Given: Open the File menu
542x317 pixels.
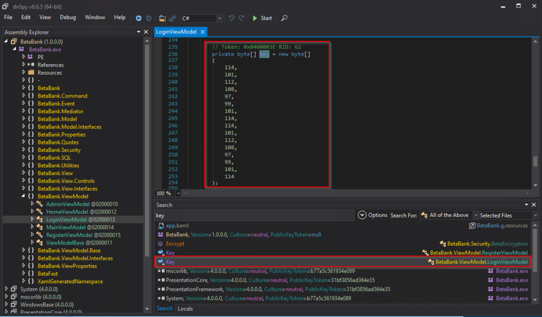Looking at the screenshot, I should (8, 17).
